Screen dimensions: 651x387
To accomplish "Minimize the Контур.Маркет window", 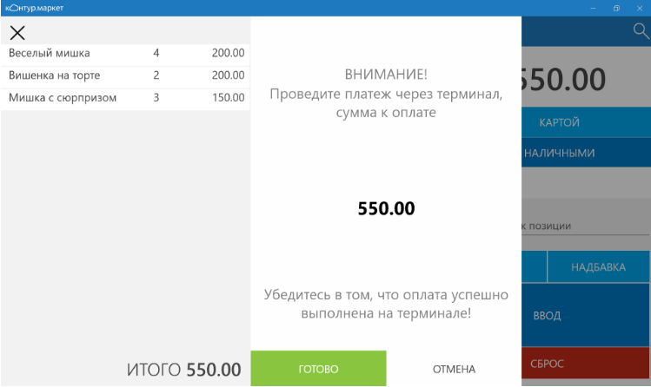I will [x=593, y=9].
